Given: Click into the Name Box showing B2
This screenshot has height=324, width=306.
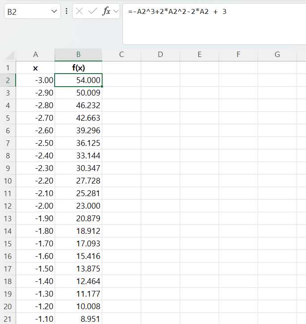Looking at the screenshot, I should point(27,12).
